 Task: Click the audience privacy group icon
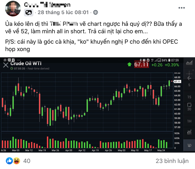(x=95, y=12)
